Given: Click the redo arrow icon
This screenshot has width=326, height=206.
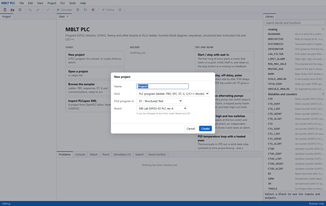Looking at the screenshot, I should tap(38, 10).
